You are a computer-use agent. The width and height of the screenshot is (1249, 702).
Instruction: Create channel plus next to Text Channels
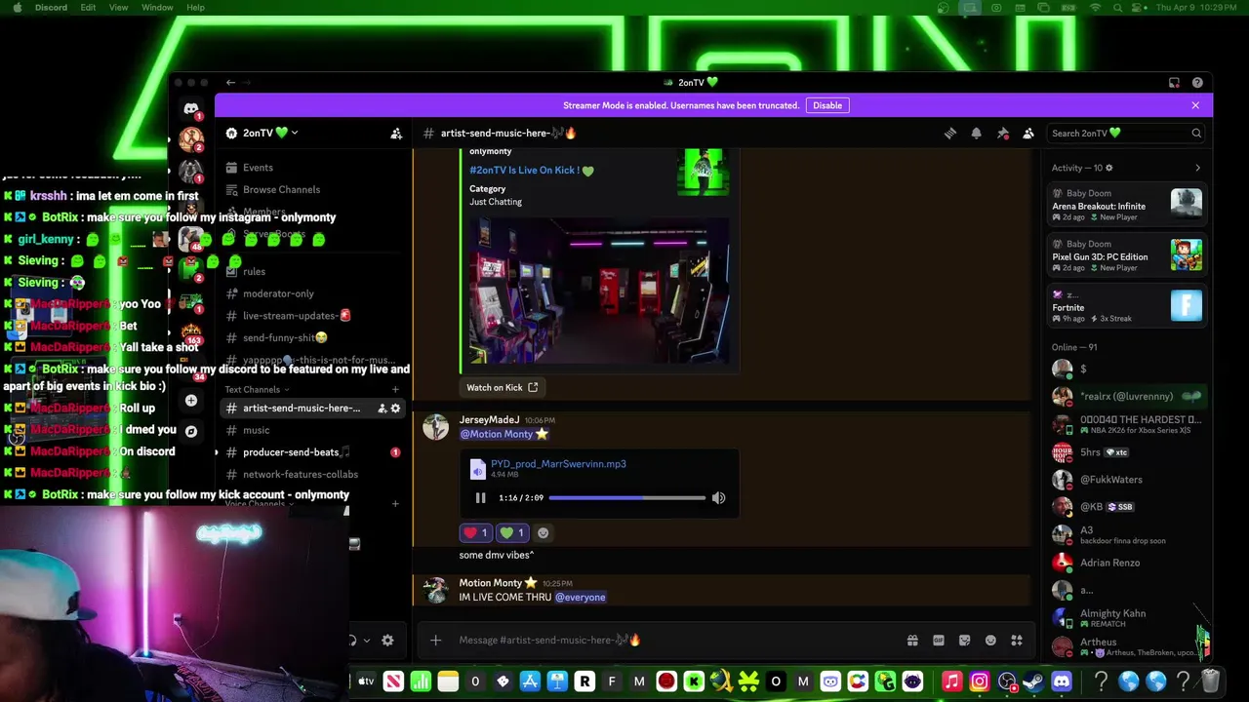tap(395, 389)
